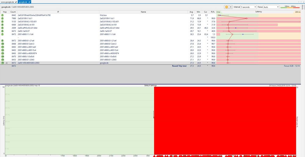This screenshot has height=157, width=305.
Task: Click hop 4 green circle icon
Action: [2, 25]
